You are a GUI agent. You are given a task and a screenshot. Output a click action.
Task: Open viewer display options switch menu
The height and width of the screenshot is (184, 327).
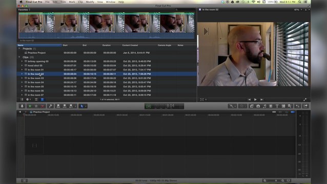pyautogui.click(x=307, y=10)
